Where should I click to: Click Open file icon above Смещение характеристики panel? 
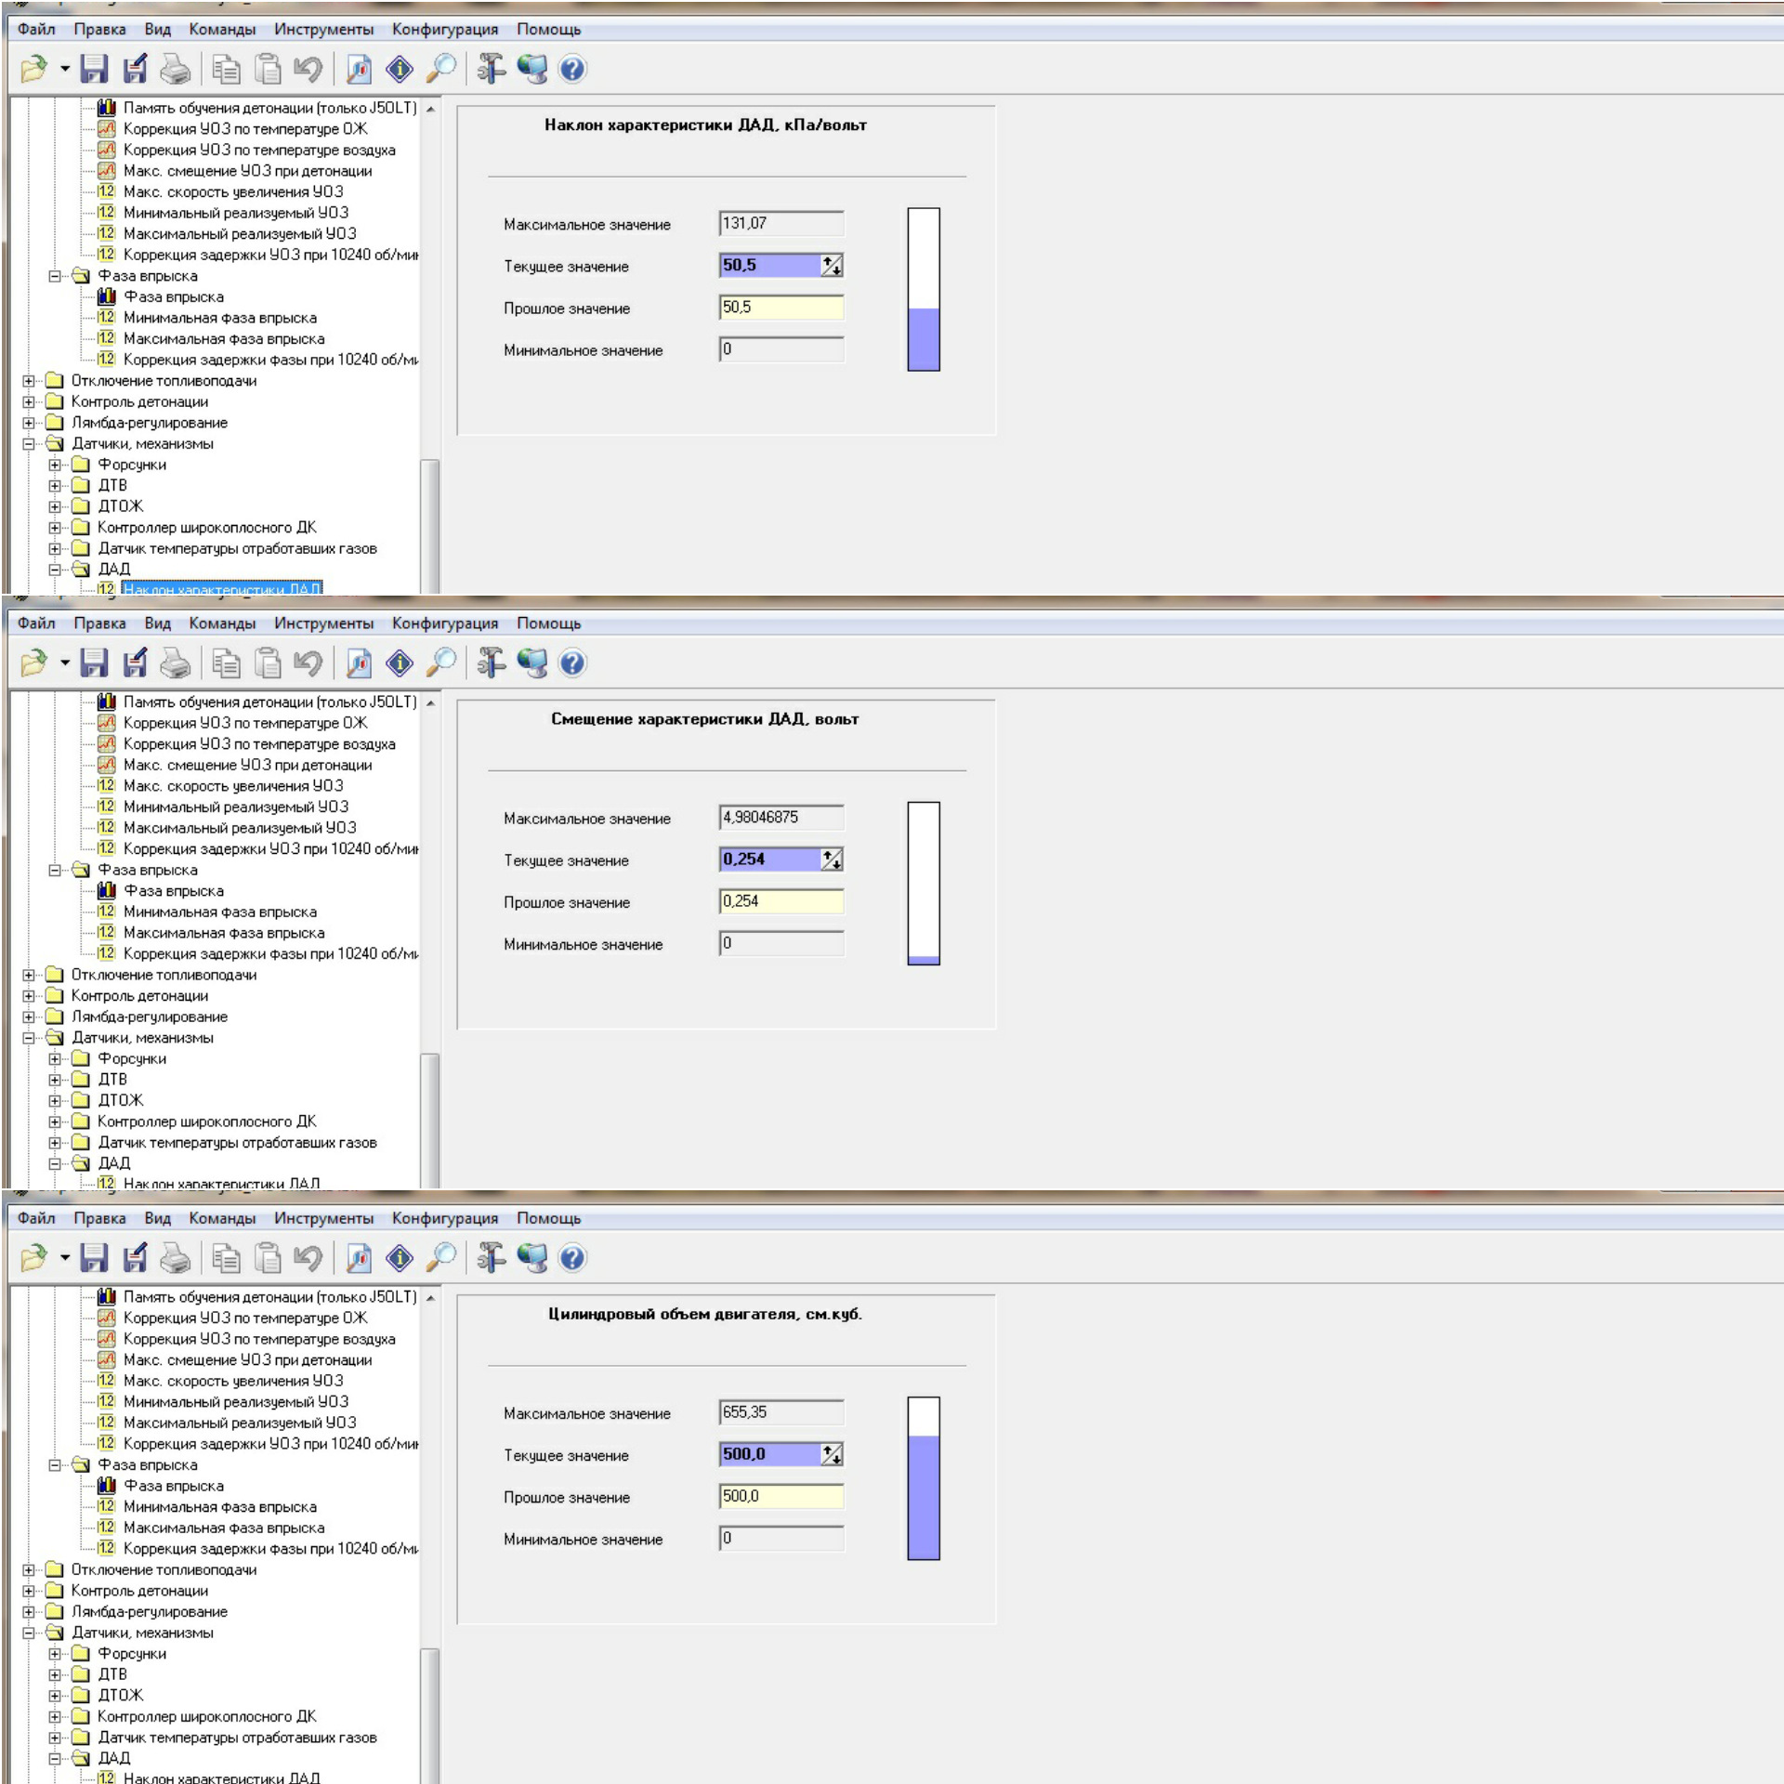(34, 663)
